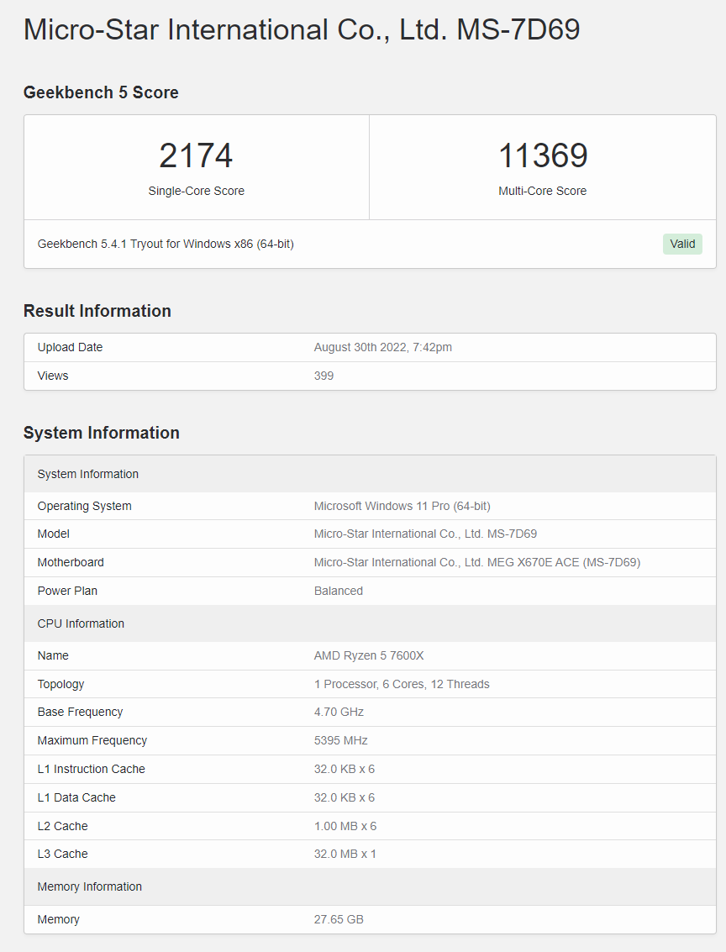Select the '1.00 MB x 6' L2 cache value
Image resolution: width=726 pixels, height=952 pixels.
(x=345, y=826)
